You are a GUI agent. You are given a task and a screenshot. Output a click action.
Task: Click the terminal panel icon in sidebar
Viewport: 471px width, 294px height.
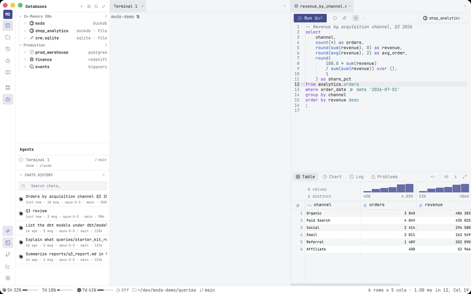click(8, 243)
